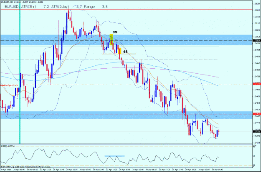Click the 4S signal label
The height and width of the screenshot is (172, 261).
click(125, 52)
